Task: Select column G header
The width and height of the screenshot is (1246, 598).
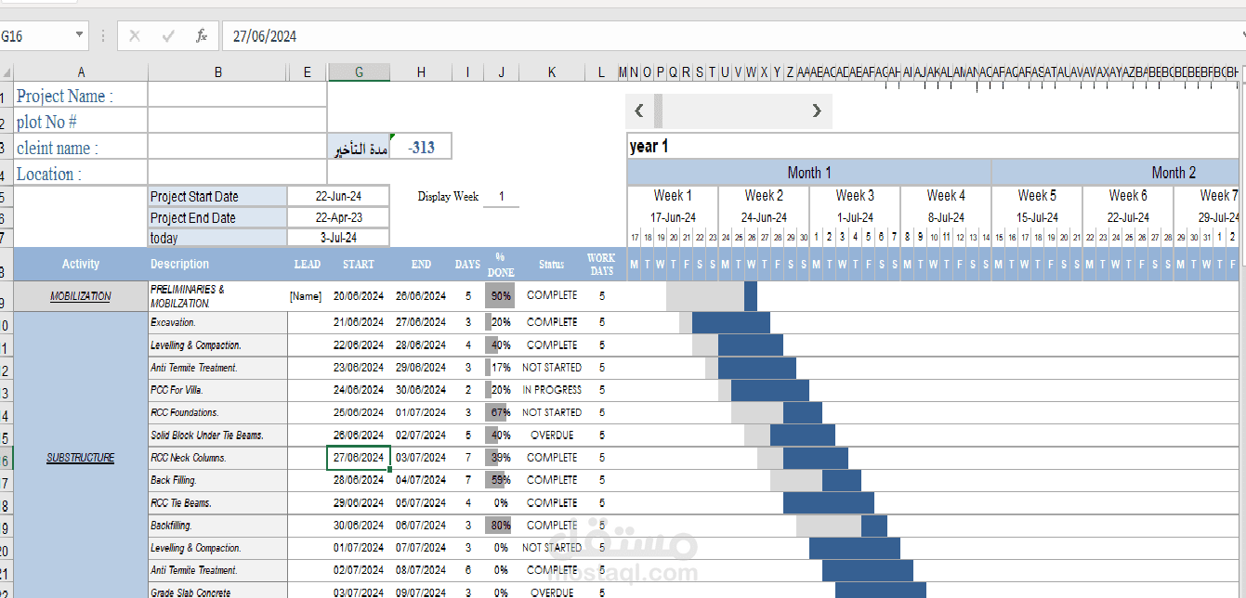Action: [359, 72]
